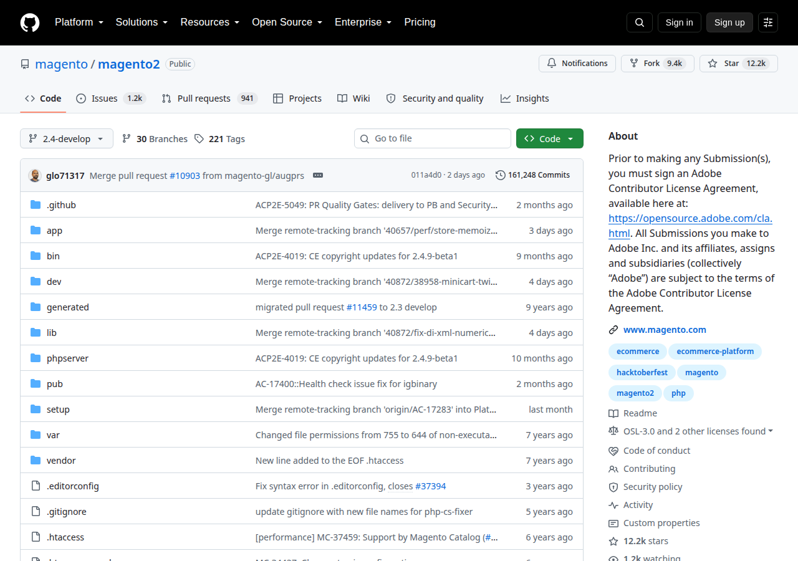This screenshot has height=561, width=798.
Task: Open the 2.4-develop branch selector
Action: pyautogui.click(x=67, y=138)
